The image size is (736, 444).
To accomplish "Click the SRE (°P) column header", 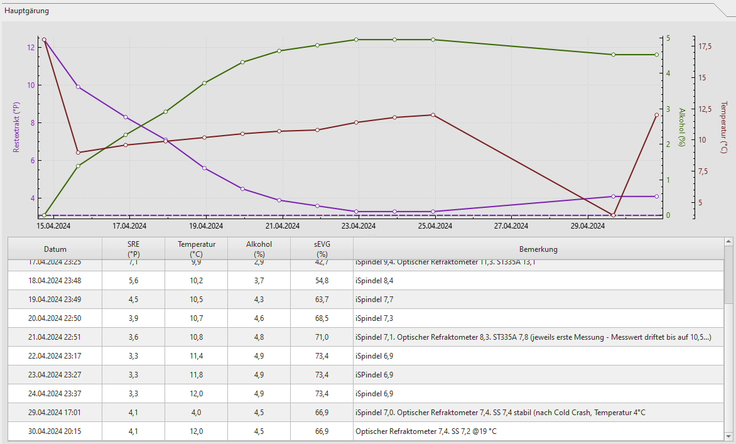I will tap(133, 249).
